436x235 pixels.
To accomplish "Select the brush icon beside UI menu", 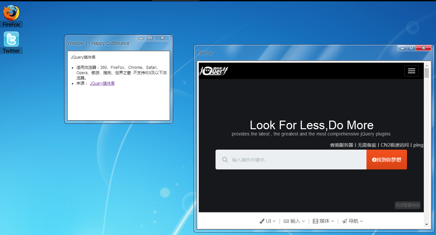I will click(x=262, y=221).
